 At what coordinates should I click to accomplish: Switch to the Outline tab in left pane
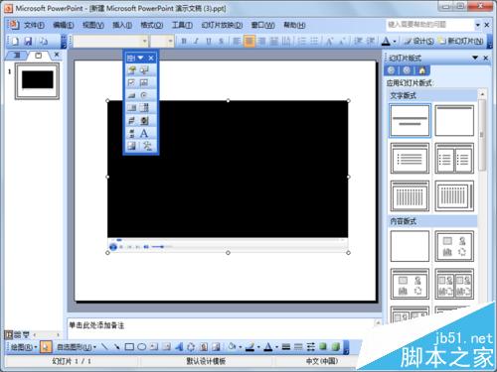coord(16,56)
